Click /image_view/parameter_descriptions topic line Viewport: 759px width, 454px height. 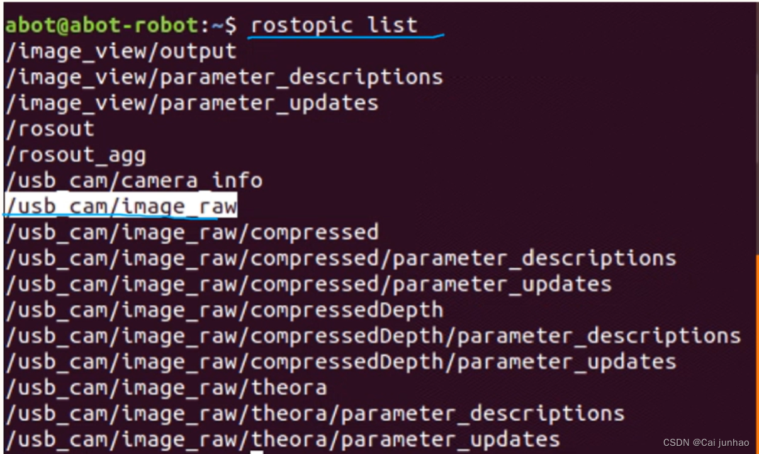coord(224,77)
